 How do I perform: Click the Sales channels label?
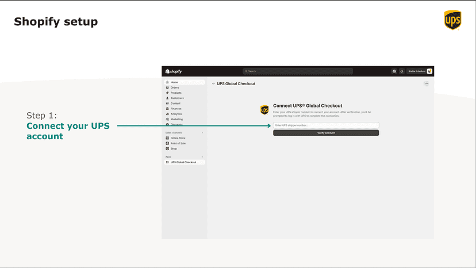click(174, 133)
